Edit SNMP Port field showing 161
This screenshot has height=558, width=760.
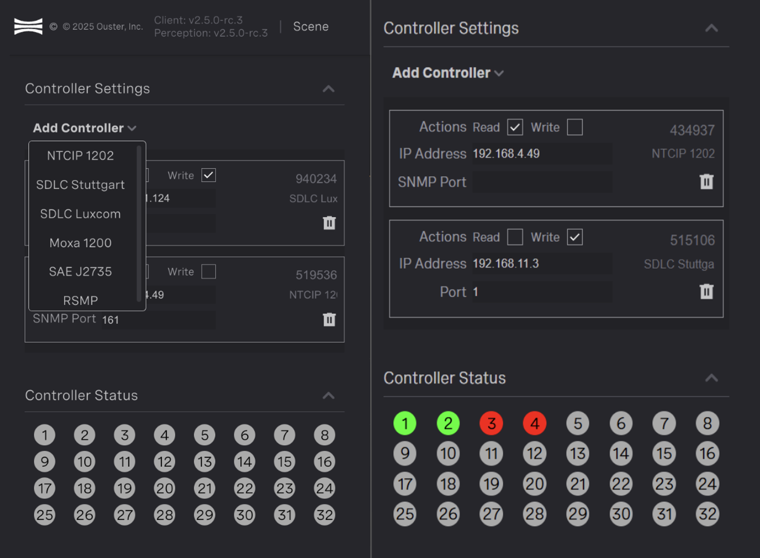158,320
